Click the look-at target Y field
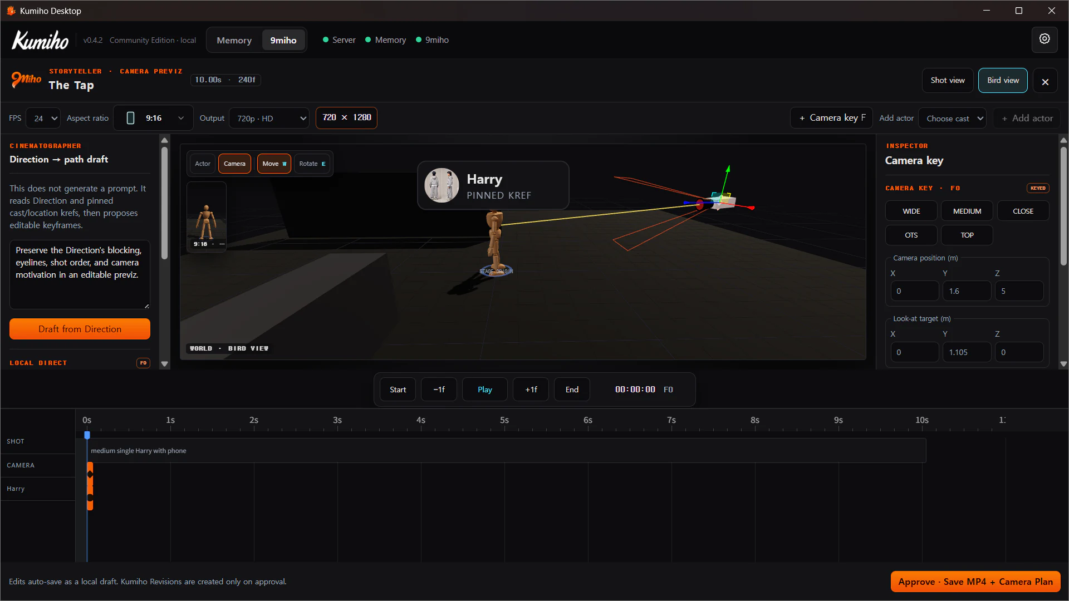1069x601 pixels. coord(966,352)
